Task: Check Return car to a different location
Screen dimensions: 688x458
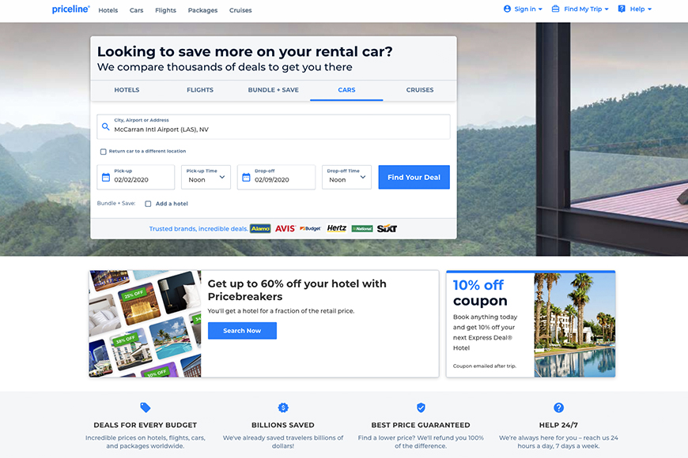Action: [x=103, y=152]
